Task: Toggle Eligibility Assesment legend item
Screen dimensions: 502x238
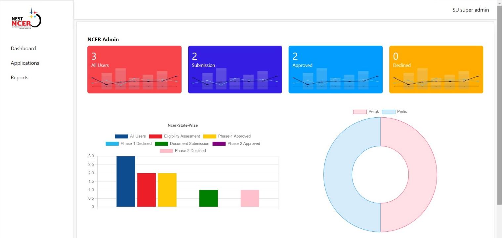Action: pyautogui.click(x=174, y=136)
